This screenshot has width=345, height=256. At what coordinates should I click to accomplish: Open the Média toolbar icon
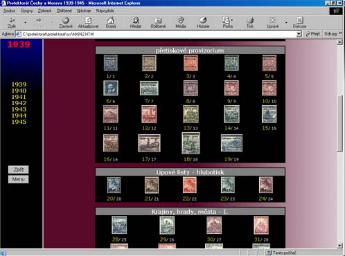coord(181,23)
